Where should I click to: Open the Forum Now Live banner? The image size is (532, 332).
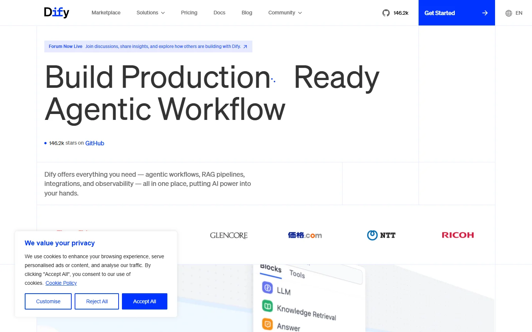[148, 46]
